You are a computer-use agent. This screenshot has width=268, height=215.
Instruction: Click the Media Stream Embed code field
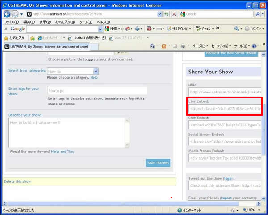point(225,158)
